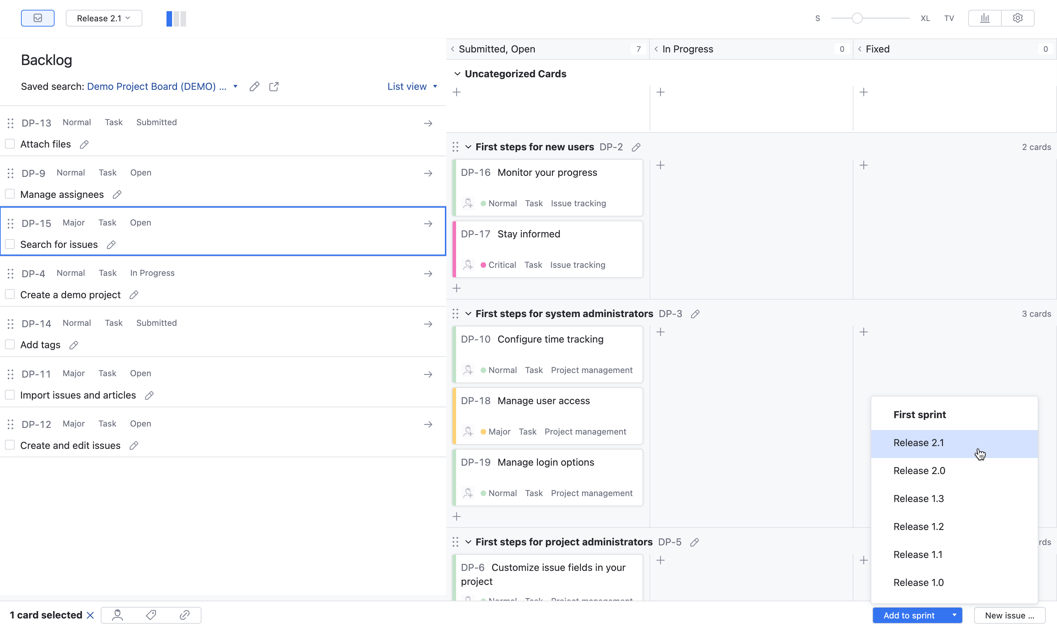The height and width of the screenshot is (630, 1057).
Task: Add tags using the tag icon
Action: [151, 615]
